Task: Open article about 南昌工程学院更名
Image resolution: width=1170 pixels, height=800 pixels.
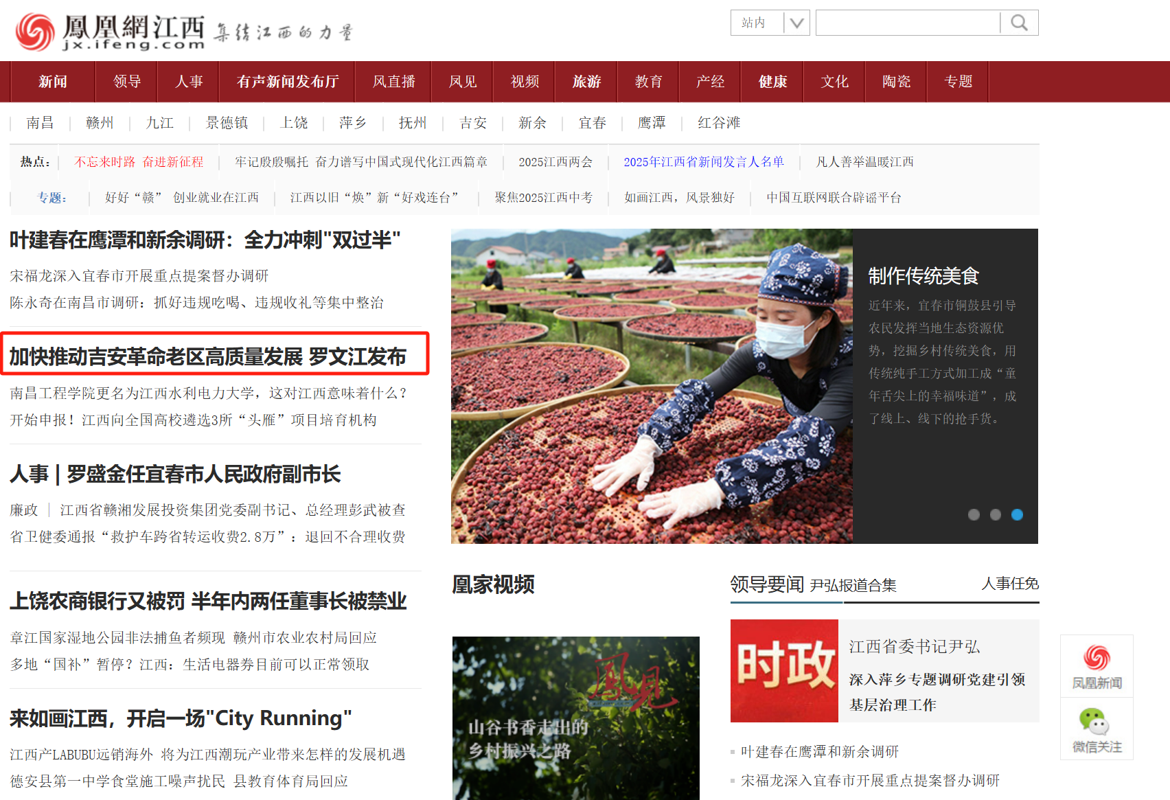Action: 209,393
